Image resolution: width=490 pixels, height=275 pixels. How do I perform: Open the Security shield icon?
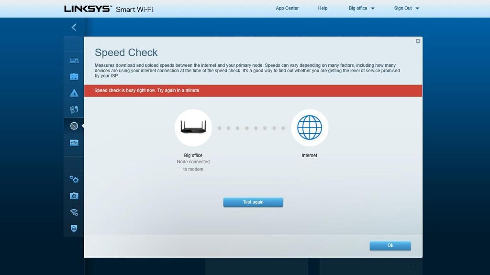74,228
